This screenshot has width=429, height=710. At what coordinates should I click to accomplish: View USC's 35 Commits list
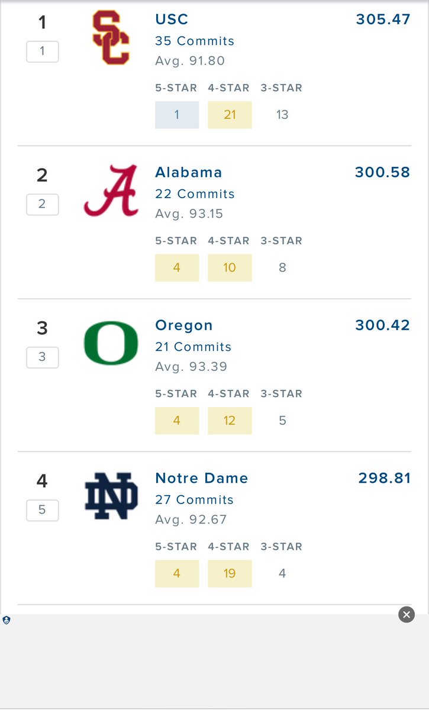194,41
